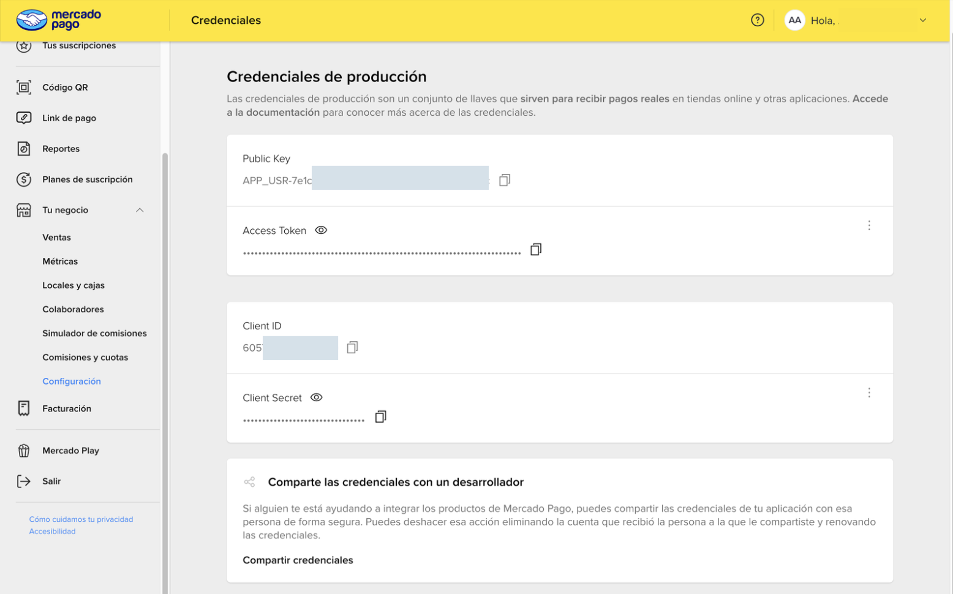Image resolution: width=953 pixels, height=594 pixels.
Task: Copy the Public Key value
Action: [x=505, y=180]
